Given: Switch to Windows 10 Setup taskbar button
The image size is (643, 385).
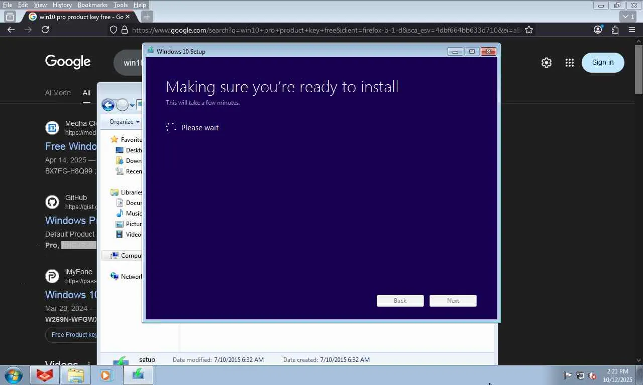Looking at the screenshot, I should pyautogui.click(x=138, y=375).
